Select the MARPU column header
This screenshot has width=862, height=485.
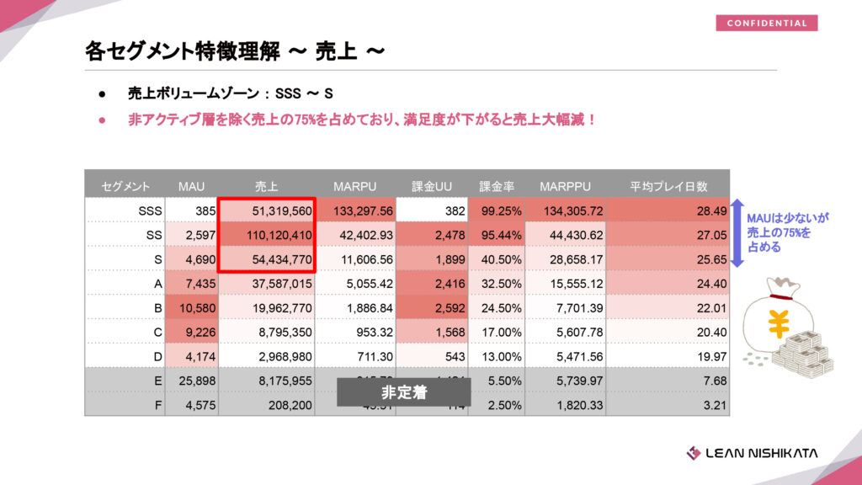[x=354, y=185]
